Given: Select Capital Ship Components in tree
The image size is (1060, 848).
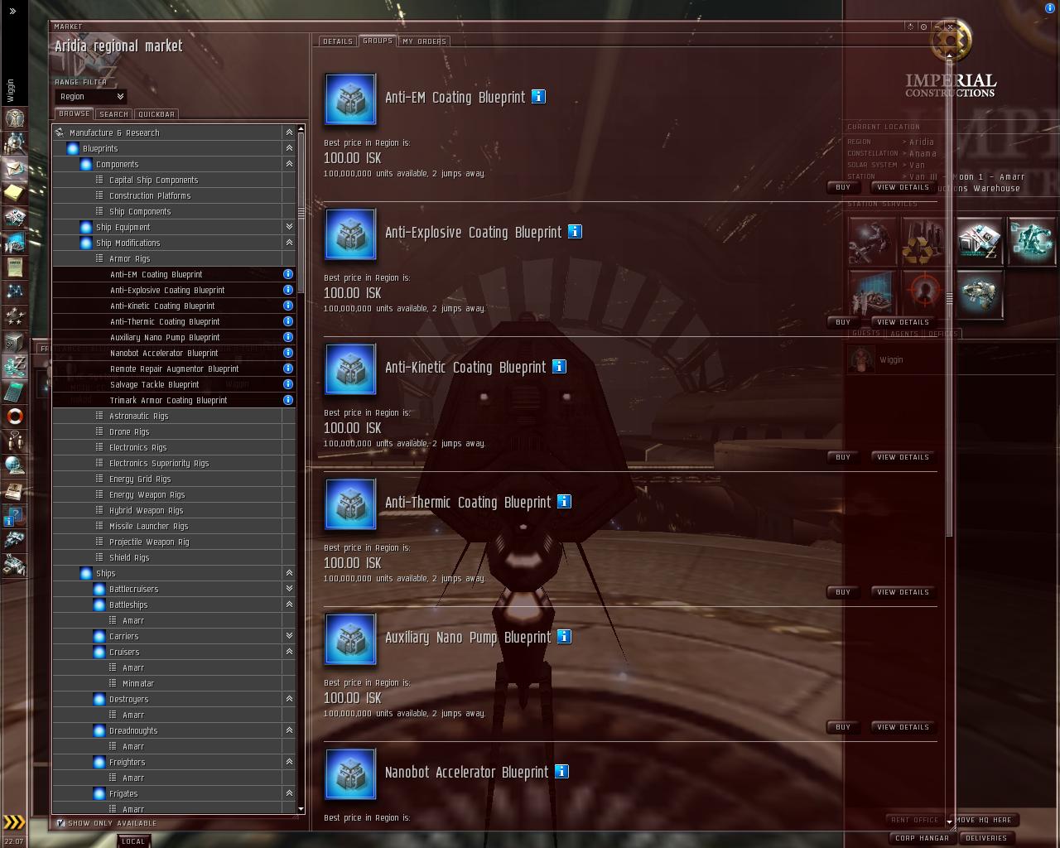Looking at the screenshot, I should click(173, 180).
